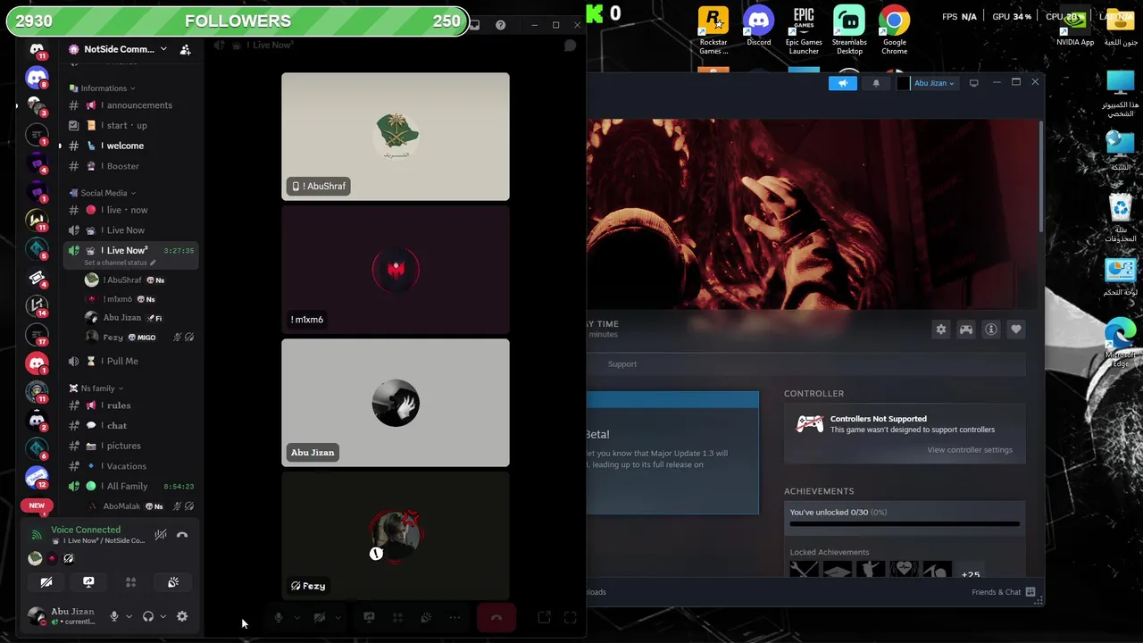1143x643 pixels.
Task: Open controller layout icon in Steam
Action: (966, 330)
